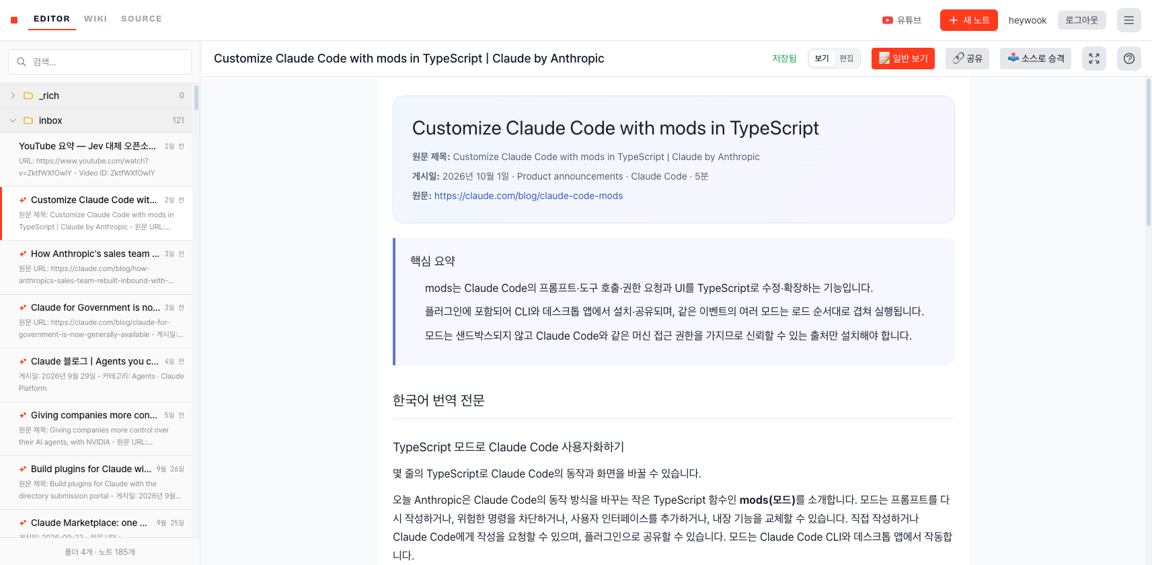
Task: Open the YouTube icon link
Action: [x=888, y=20]
